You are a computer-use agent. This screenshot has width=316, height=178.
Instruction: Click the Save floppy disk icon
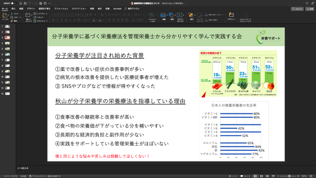[x=25, y=3]
